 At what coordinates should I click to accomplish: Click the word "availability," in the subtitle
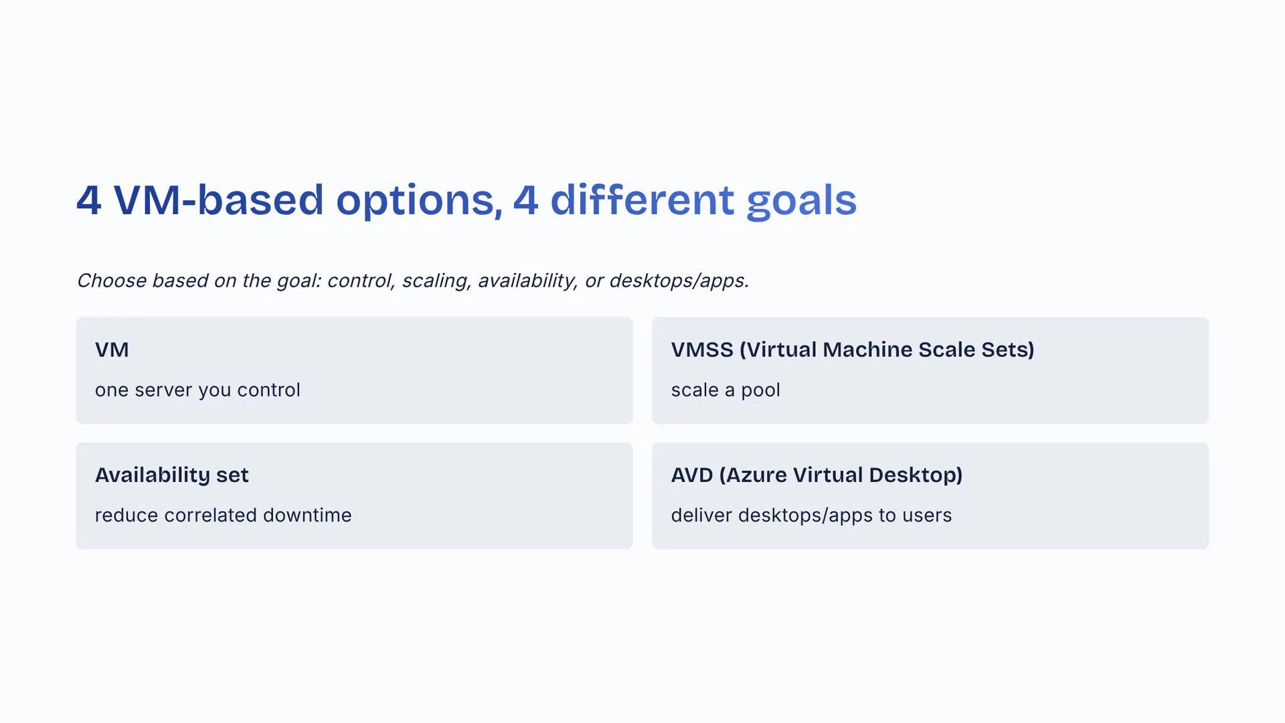pos(527,280)
